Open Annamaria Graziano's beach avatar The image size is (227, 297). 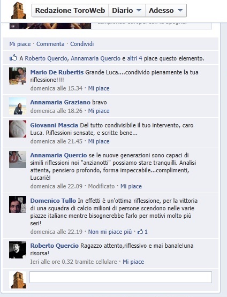(18, 106)
